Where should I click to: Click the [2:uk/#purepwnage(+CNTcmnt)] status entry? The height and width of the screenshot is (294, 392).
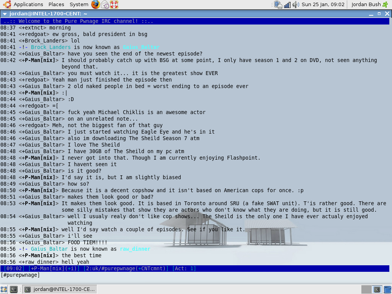pyautogui.click(x=126, y=268)
